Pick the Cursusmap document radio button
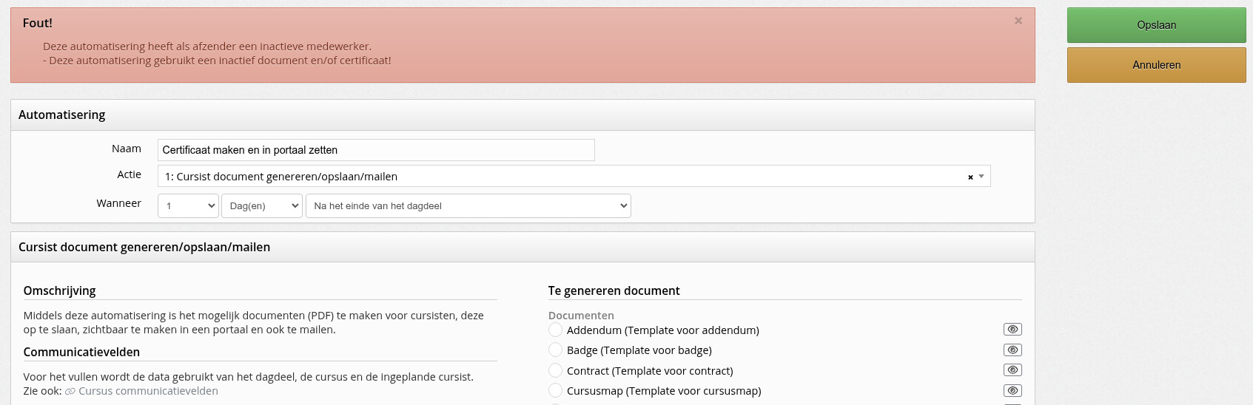 (x=555, y=390)
